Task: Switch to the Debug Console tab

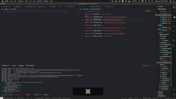Action: click(30, 65)
